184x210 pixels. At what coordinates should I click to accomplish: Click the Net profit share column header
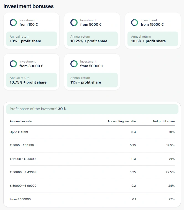click(164, 121)
